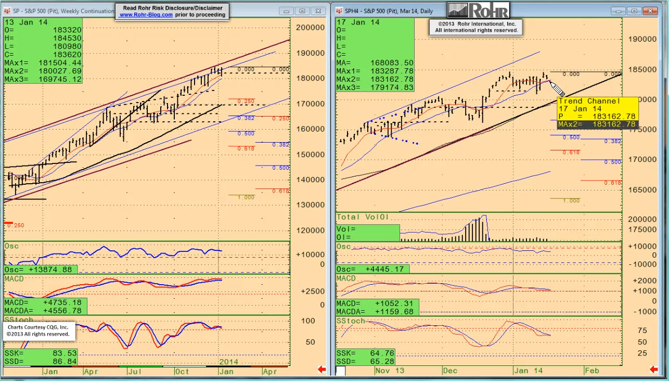Image resolution: width=669 pixels, height=381 pixels.
Task: Click the Osc study label on weekly chart
Action: [11, 246]
